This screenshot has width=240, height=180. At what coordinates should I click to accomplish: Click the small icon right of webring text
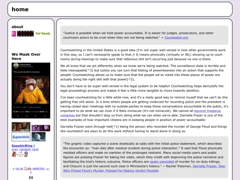tap(48, 169)
